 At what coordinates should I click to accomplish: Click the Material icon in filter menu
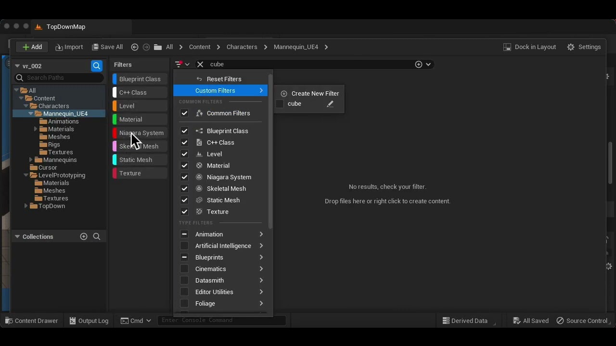199,165
